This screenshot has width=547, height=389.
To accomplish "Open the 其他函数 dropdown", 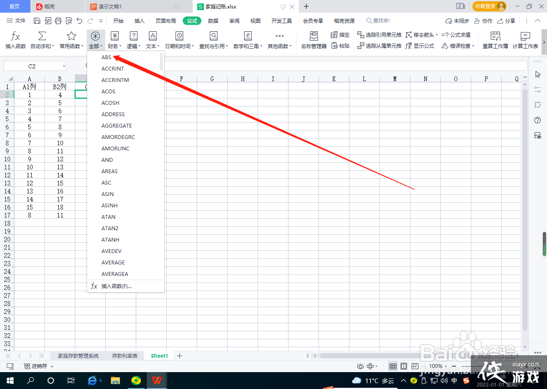I will [280, 41].
